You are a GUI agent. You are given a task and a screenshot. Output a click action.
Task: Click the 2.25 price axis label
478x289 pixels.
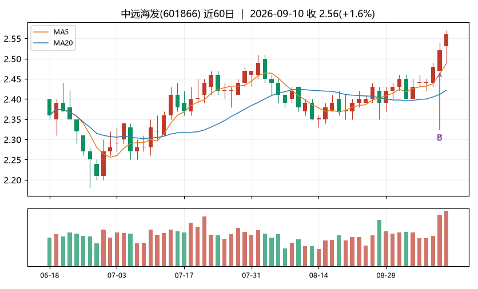[12, 160]
